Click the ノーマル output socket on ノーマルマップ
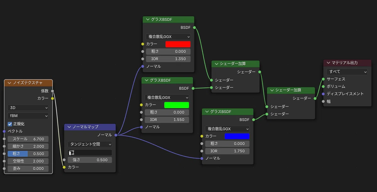The image size is (377, 192). coord(116,135)
